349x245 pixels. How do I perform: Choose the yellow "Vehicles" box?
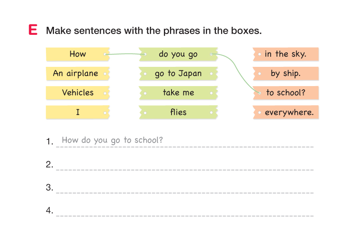pos(78,92)
